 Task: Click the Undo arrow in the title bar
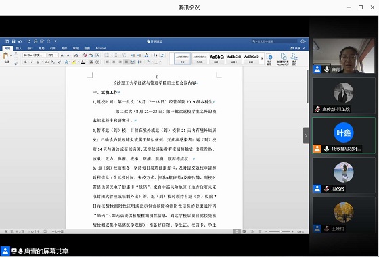(x=20, y=41)
